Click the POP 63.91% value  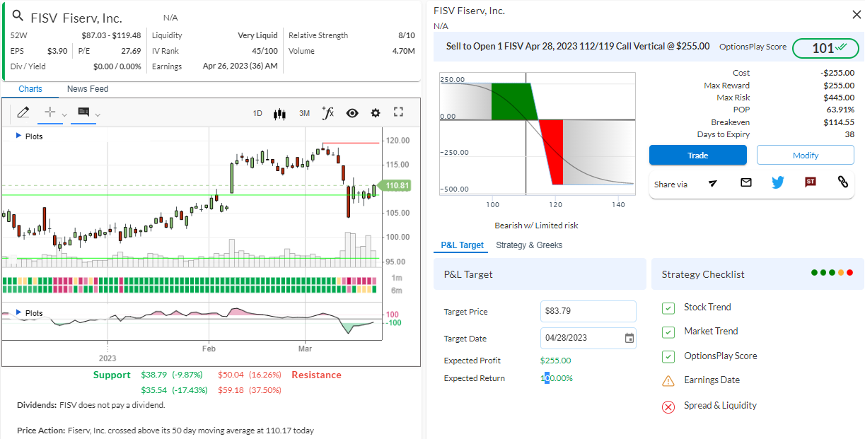tap(840, 110)
